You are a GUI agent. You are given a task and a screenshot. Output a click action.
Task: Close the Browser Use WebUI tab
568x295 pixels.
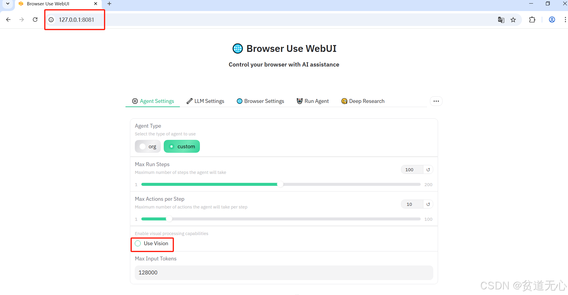(96, 4)
